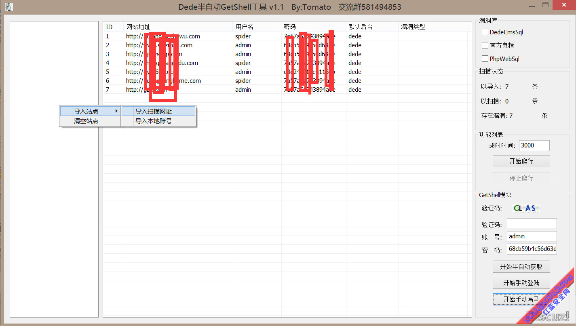The width and height of the screenshot is (576, 326).
Task: Choose 导入站点 in the context menu
Action: click(x=90, y=111)
